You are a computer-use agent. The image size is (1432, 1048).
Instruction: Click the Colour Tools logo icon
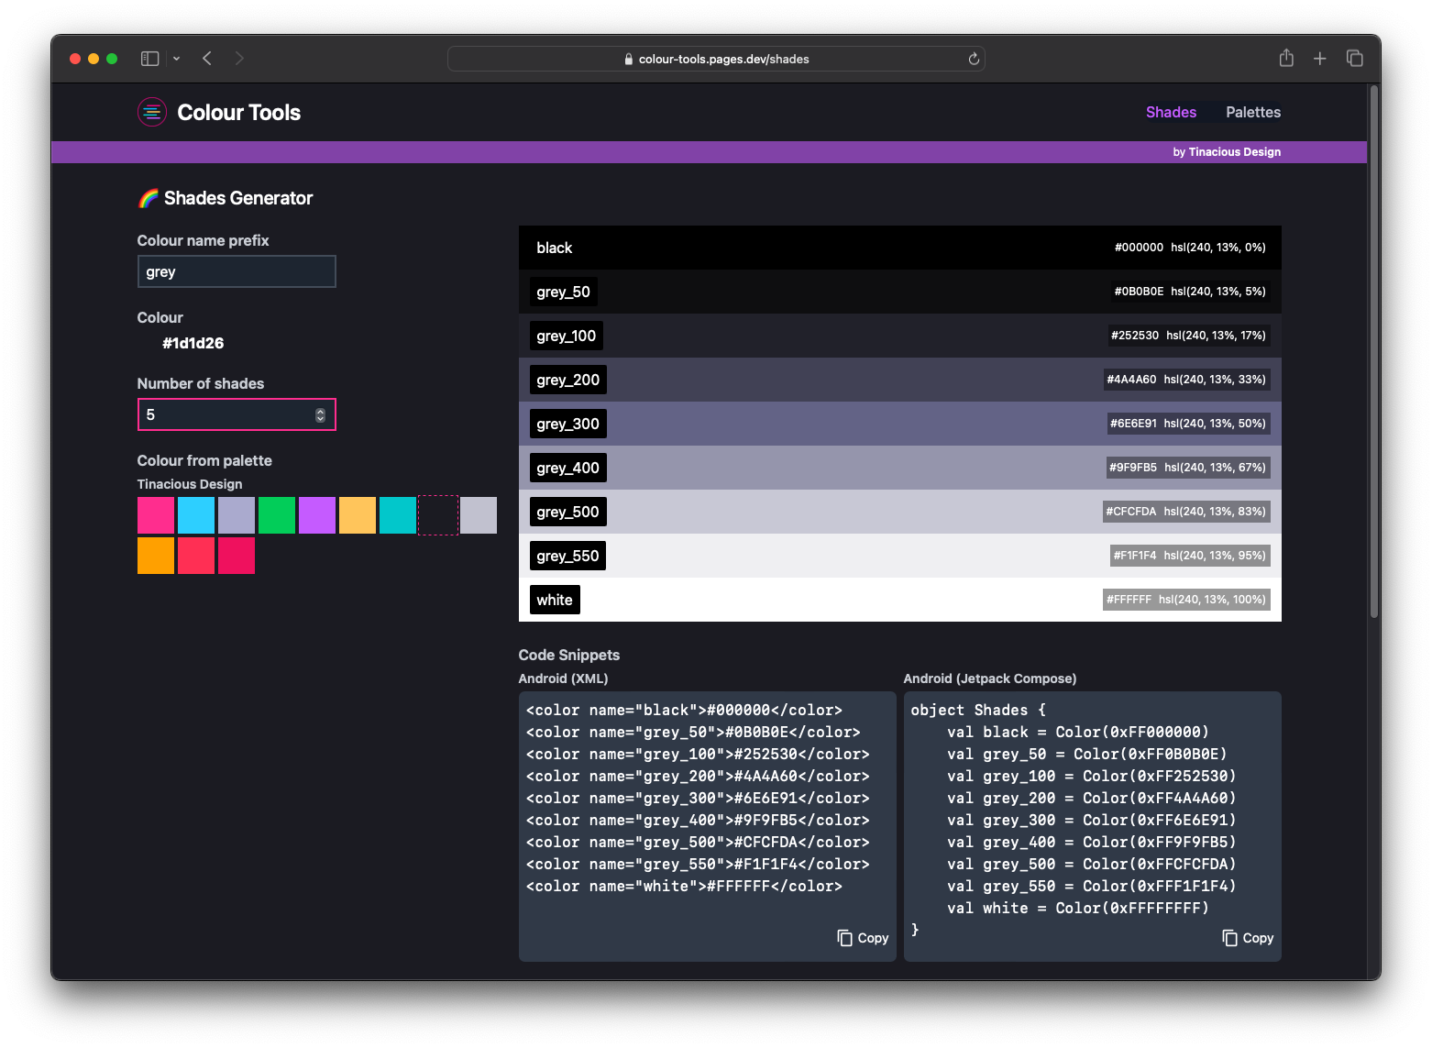tap(152, 112)
